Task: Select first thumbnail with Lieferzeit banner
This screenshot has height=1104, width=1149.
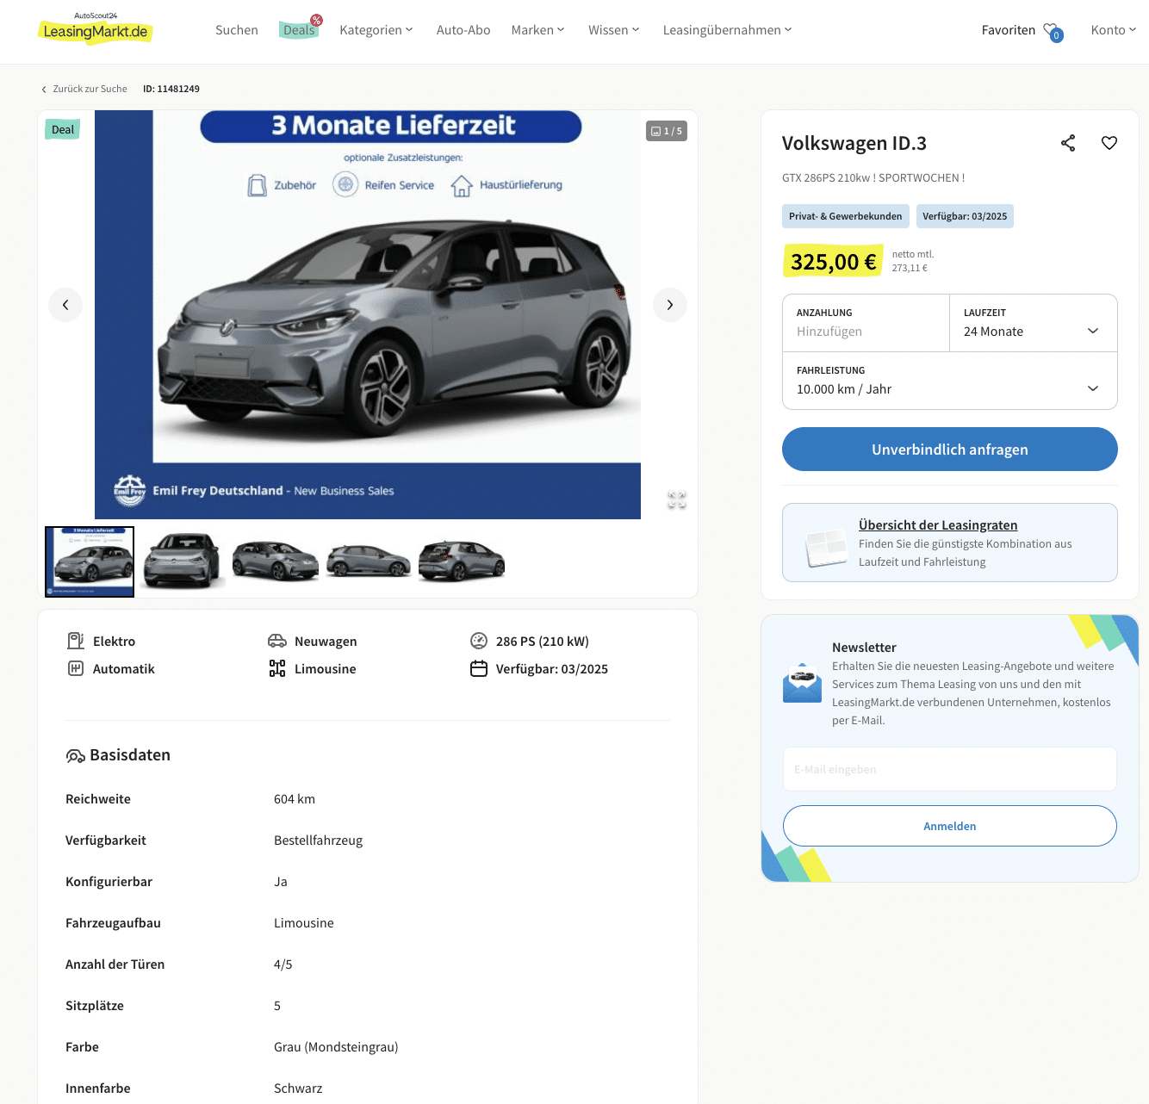Action: (x=90, y=561)
